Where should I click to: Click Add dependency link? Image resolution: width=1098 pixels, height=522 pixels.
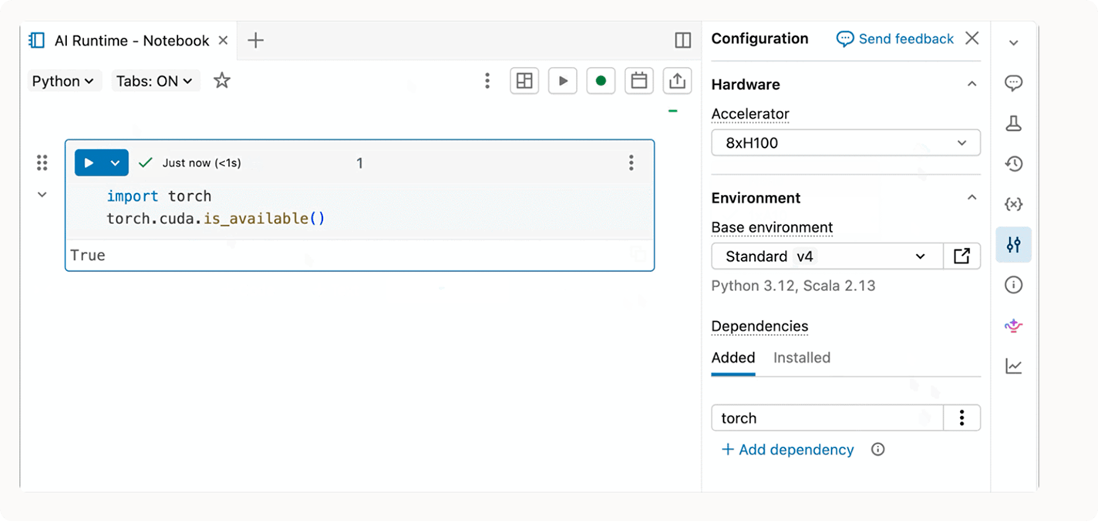[787, 450]
